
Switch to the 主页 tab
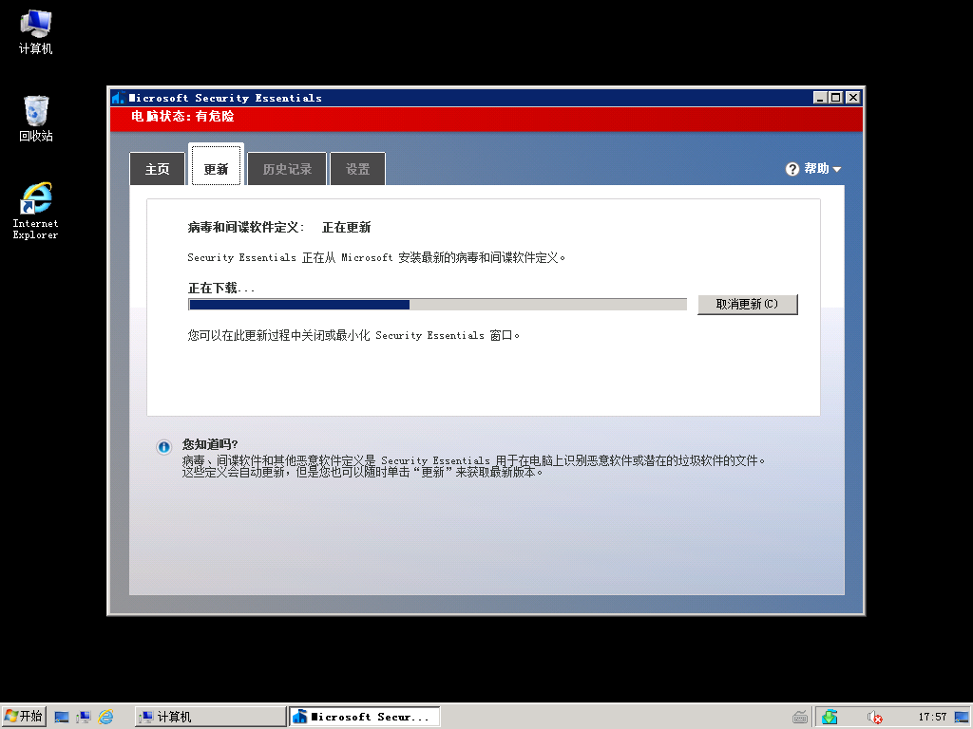[x=157, y=169]
